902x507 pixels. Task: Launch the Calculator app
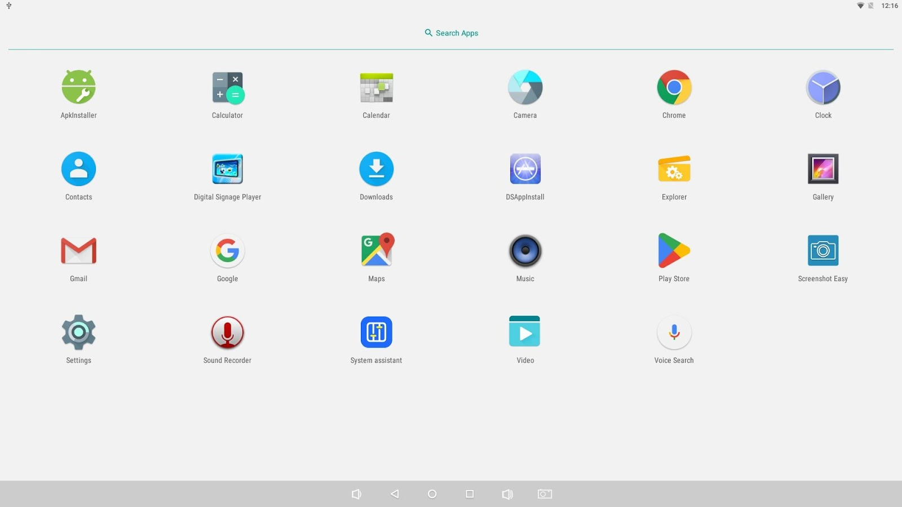(227, 87)
